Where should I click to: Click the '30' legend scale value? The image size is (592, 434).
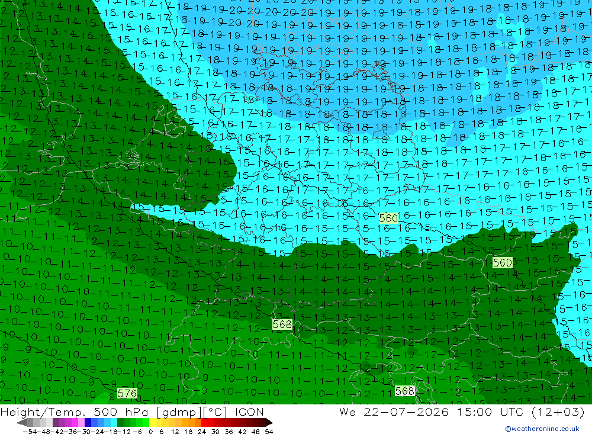[x=215, y=432]
